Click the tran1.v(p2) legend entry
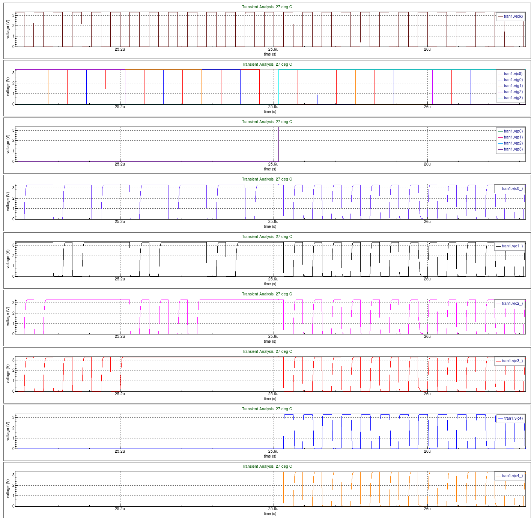Viewport: 531px width, 518px height. 510,143
